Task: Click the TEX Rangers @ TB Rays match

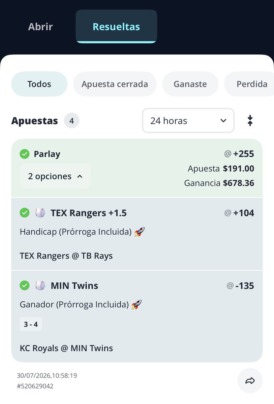Action: tap(66, 256)
